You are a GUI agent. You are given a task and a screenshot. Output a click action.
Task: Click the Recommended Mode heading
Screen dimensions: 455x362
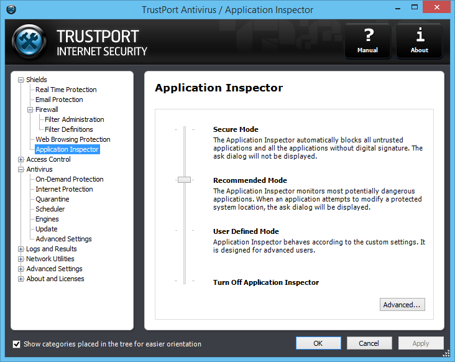250,180
